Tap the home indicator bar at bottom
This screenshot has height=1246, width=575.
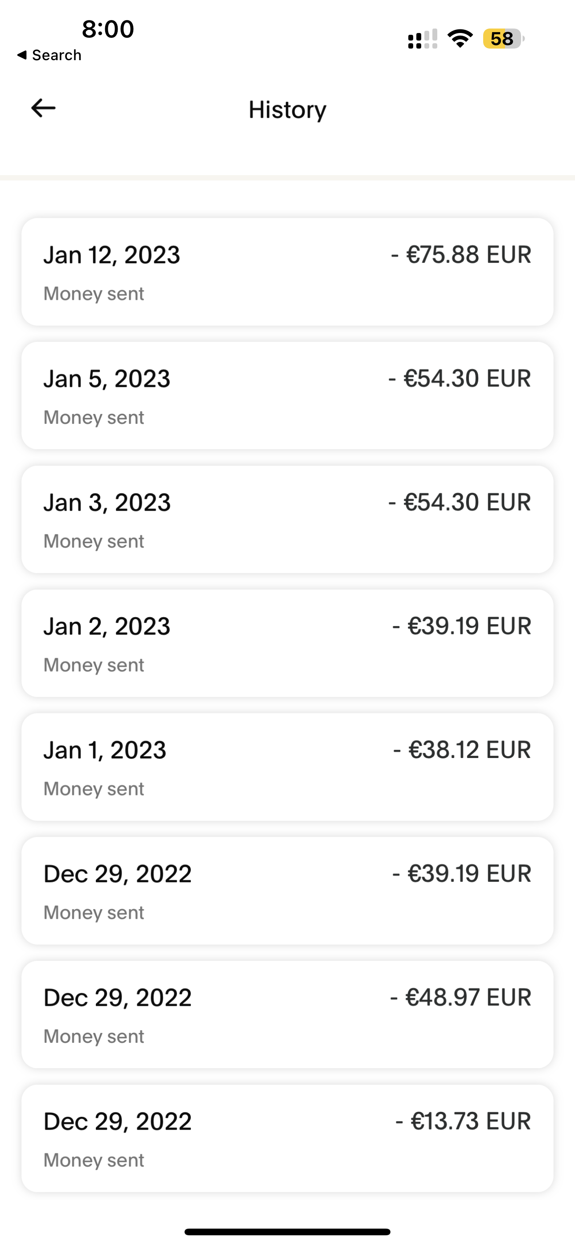tap(287, 1231)
